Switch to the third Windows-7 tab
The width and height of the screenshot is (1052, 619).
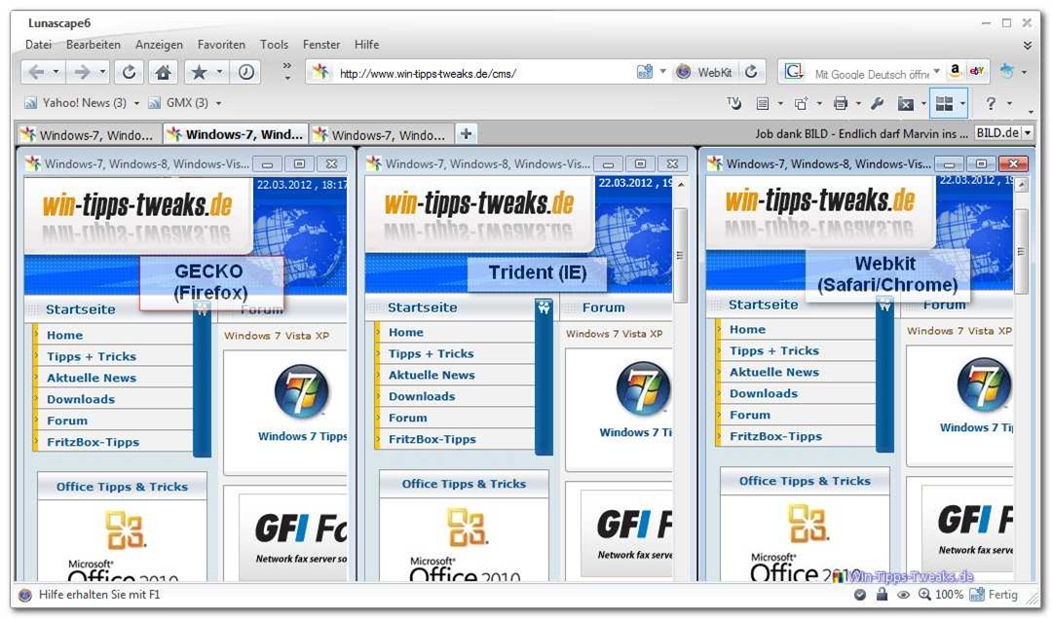click(381, 135)
